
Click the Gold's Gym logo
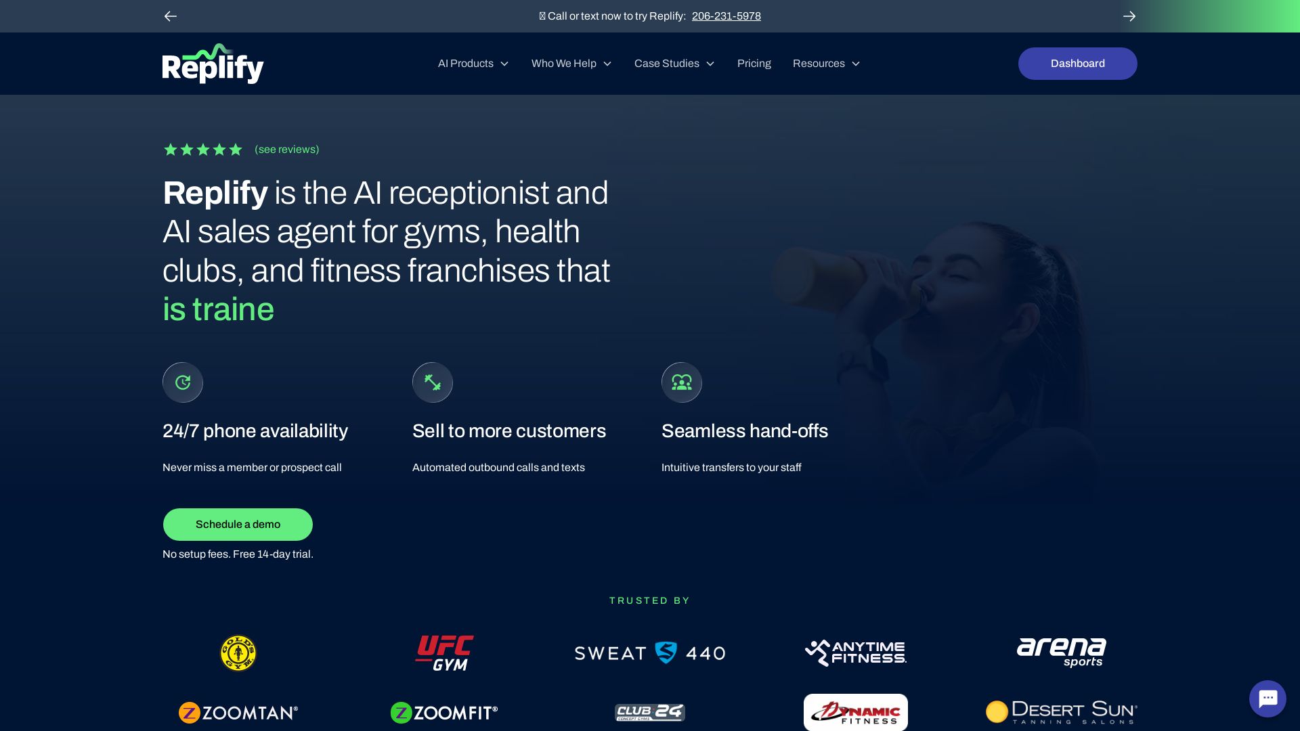238,653
